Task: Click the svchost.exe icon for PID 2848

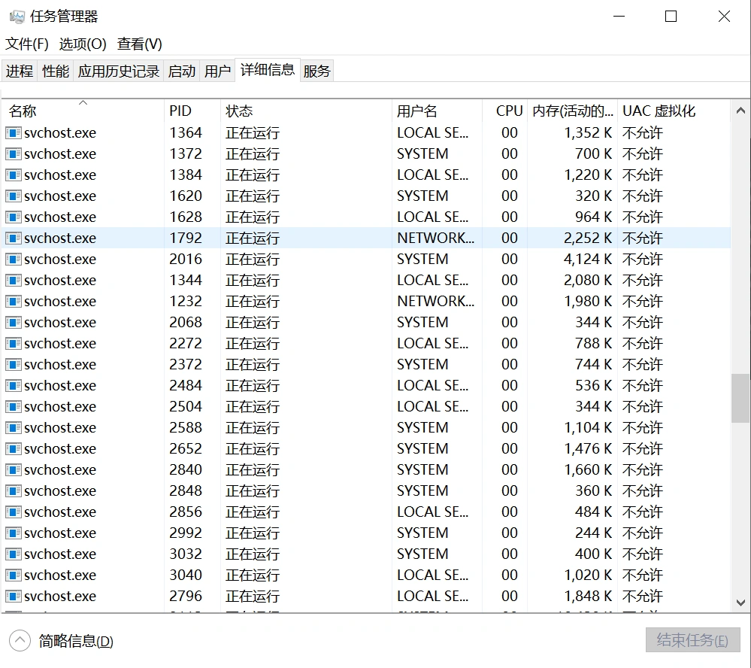Action: [14, 491]
